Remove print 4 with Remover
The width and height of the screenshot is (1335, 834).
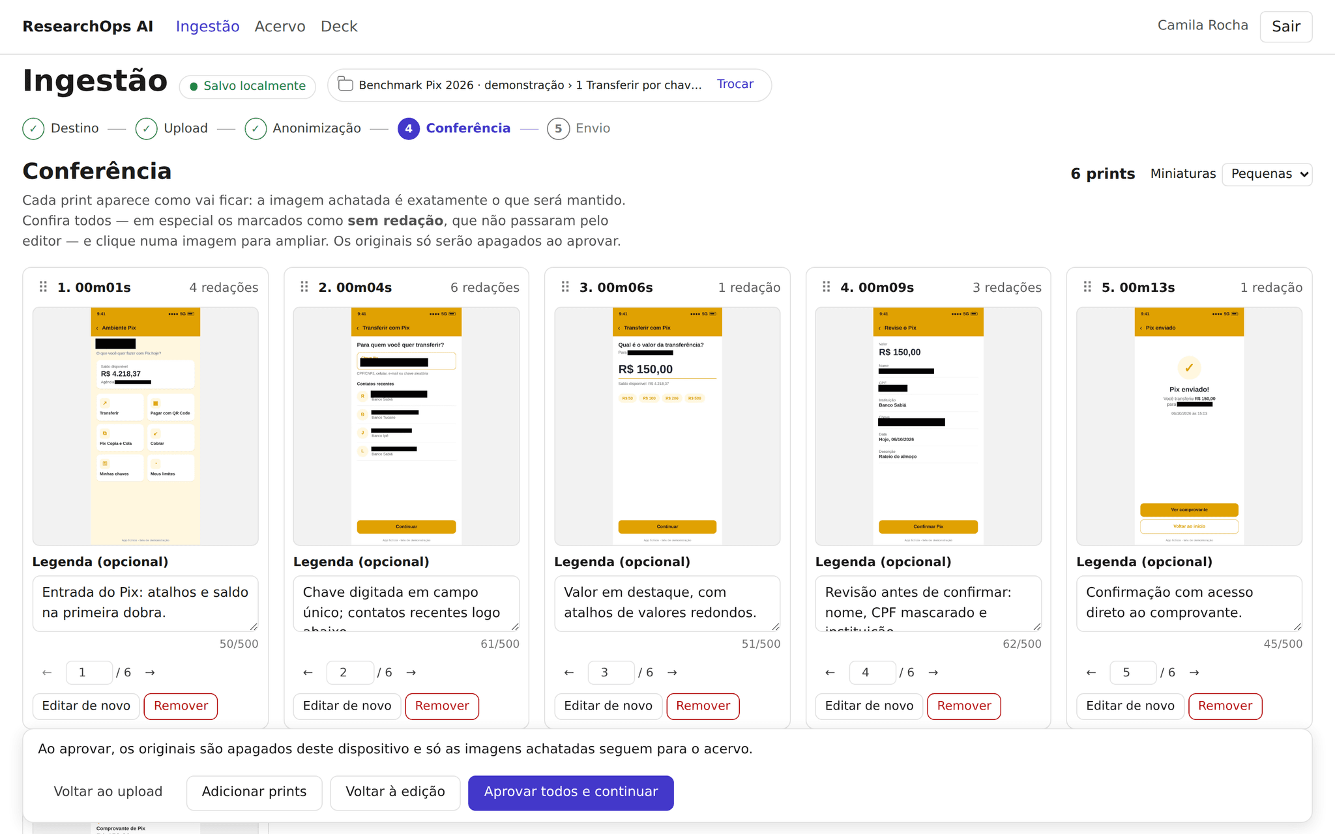point(964,706)
